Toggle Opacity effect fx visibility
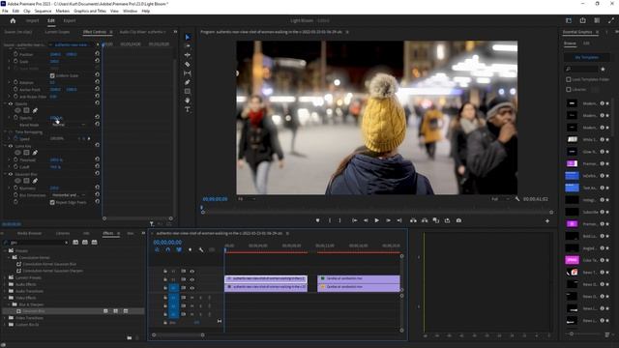 11,103
